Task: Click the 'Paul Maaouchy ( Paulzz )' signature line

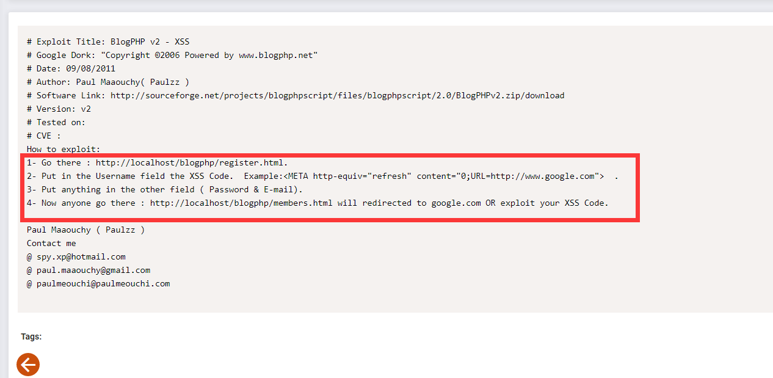Action: click(x=86, y=230)
